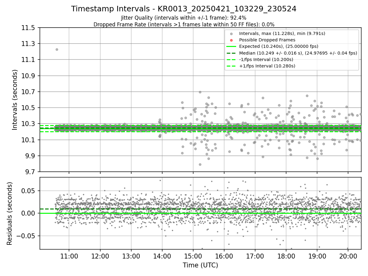
Task: Click the '17:00' time tick label
Action: pyautogui.click(x=255, y=256)
